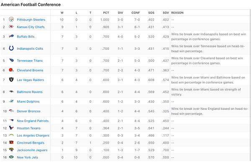251x162 pixels.
Task: Open the Tennessee Titans team link
Action: [x=30, y=61]
